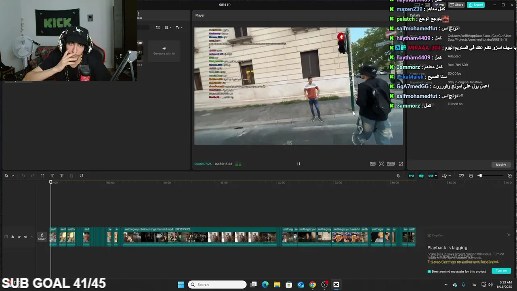Click the Player panel title
The width and height of the screenshot is (517, 291).
pos(200,15)
